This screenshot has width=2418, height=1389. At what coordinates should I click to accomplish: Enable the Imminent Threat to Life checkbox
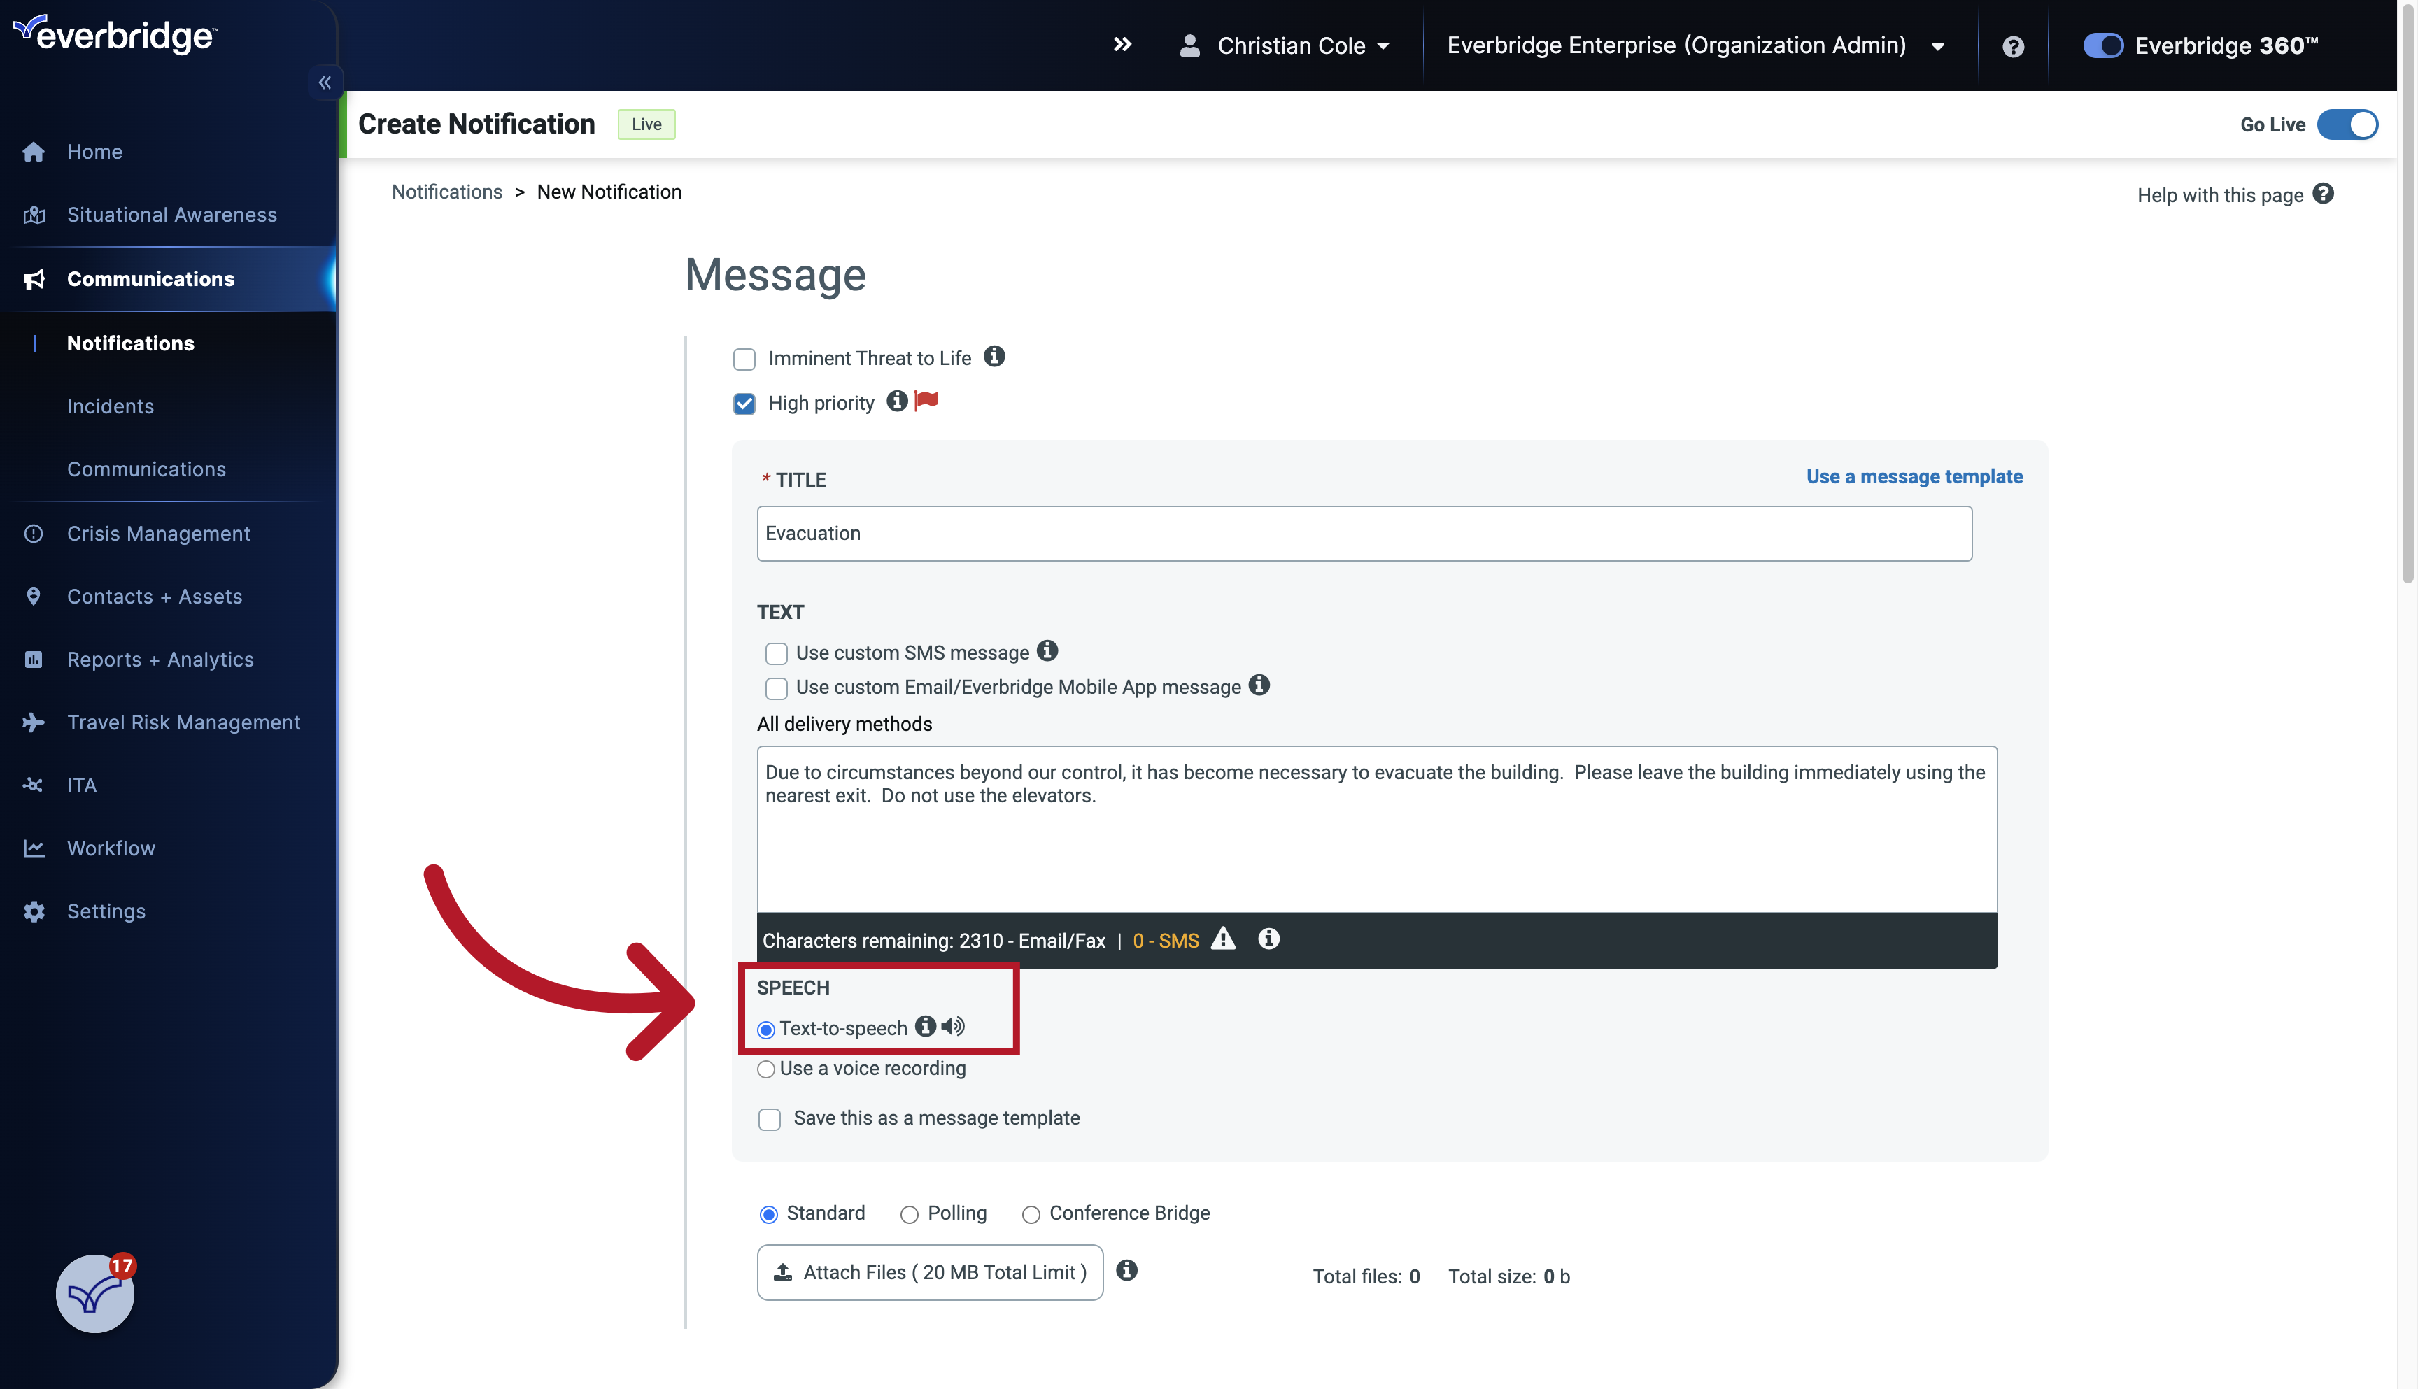(x=744, y=359)
